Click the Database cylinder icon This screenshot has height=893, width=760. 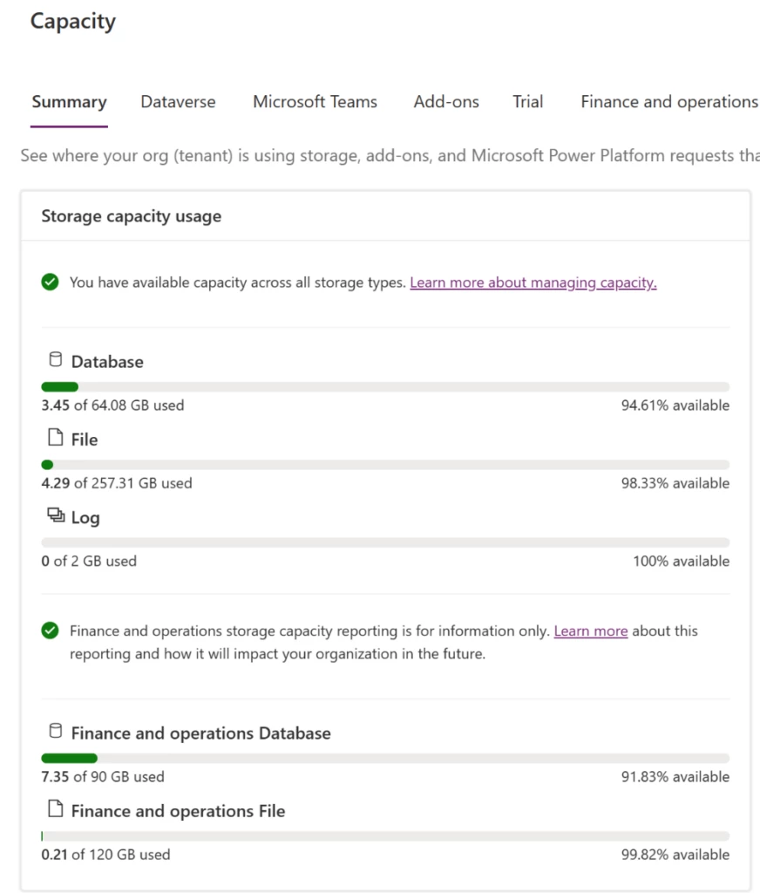(55, 360)
